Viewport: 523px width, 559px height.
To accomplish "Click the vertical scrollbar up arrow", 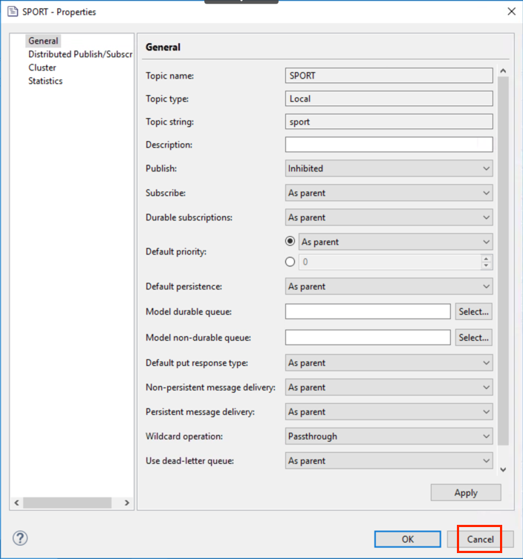I will pos(503,71).
